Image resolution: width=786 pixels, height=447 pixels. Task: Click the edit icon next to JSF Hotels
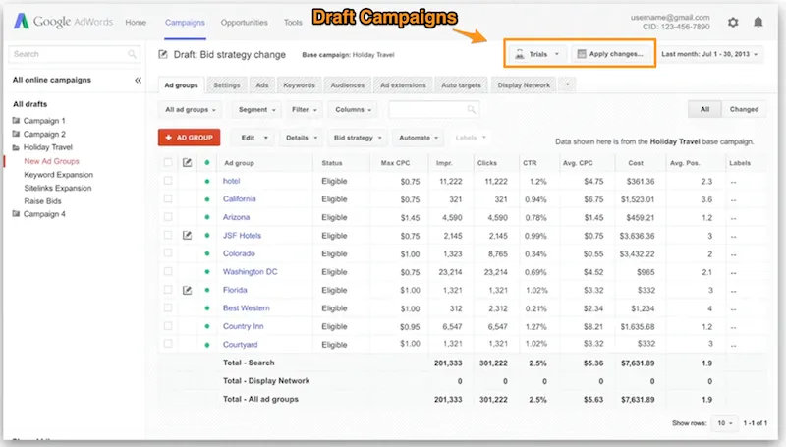tap(188, 235)
